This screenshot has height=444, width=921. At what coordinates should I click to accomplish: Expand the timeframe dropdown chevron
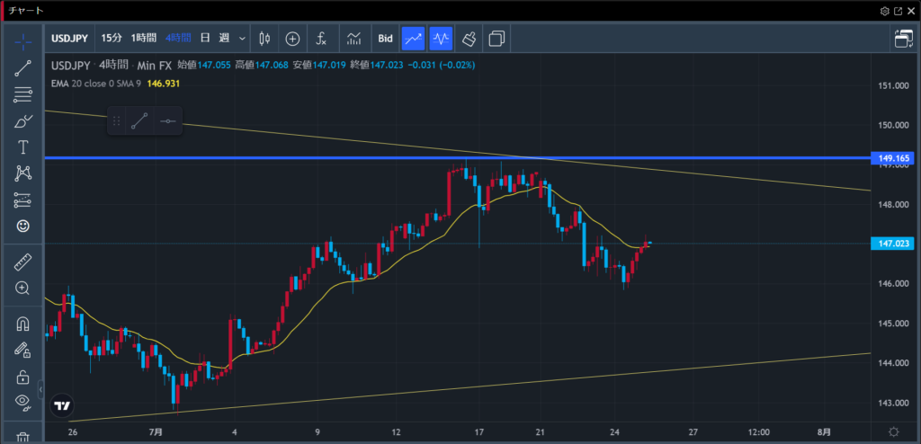242,39
